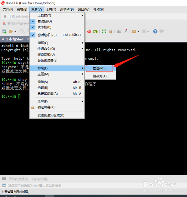Screen dimensions: 187x197
Task: Click the layout panes toolbar icon
Action: pyautogui.click(x=144, y=32)
